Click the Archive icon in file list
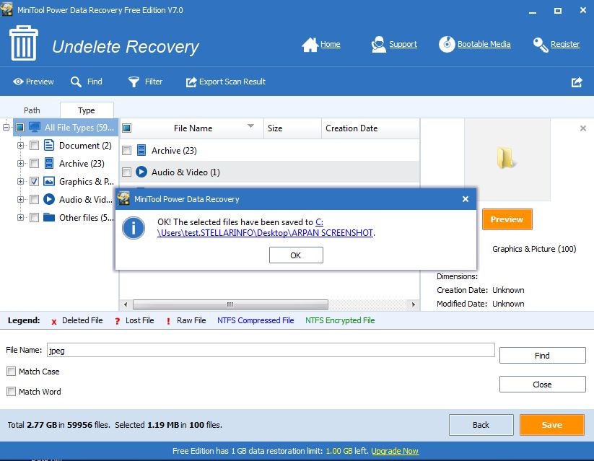 [141, 150]
